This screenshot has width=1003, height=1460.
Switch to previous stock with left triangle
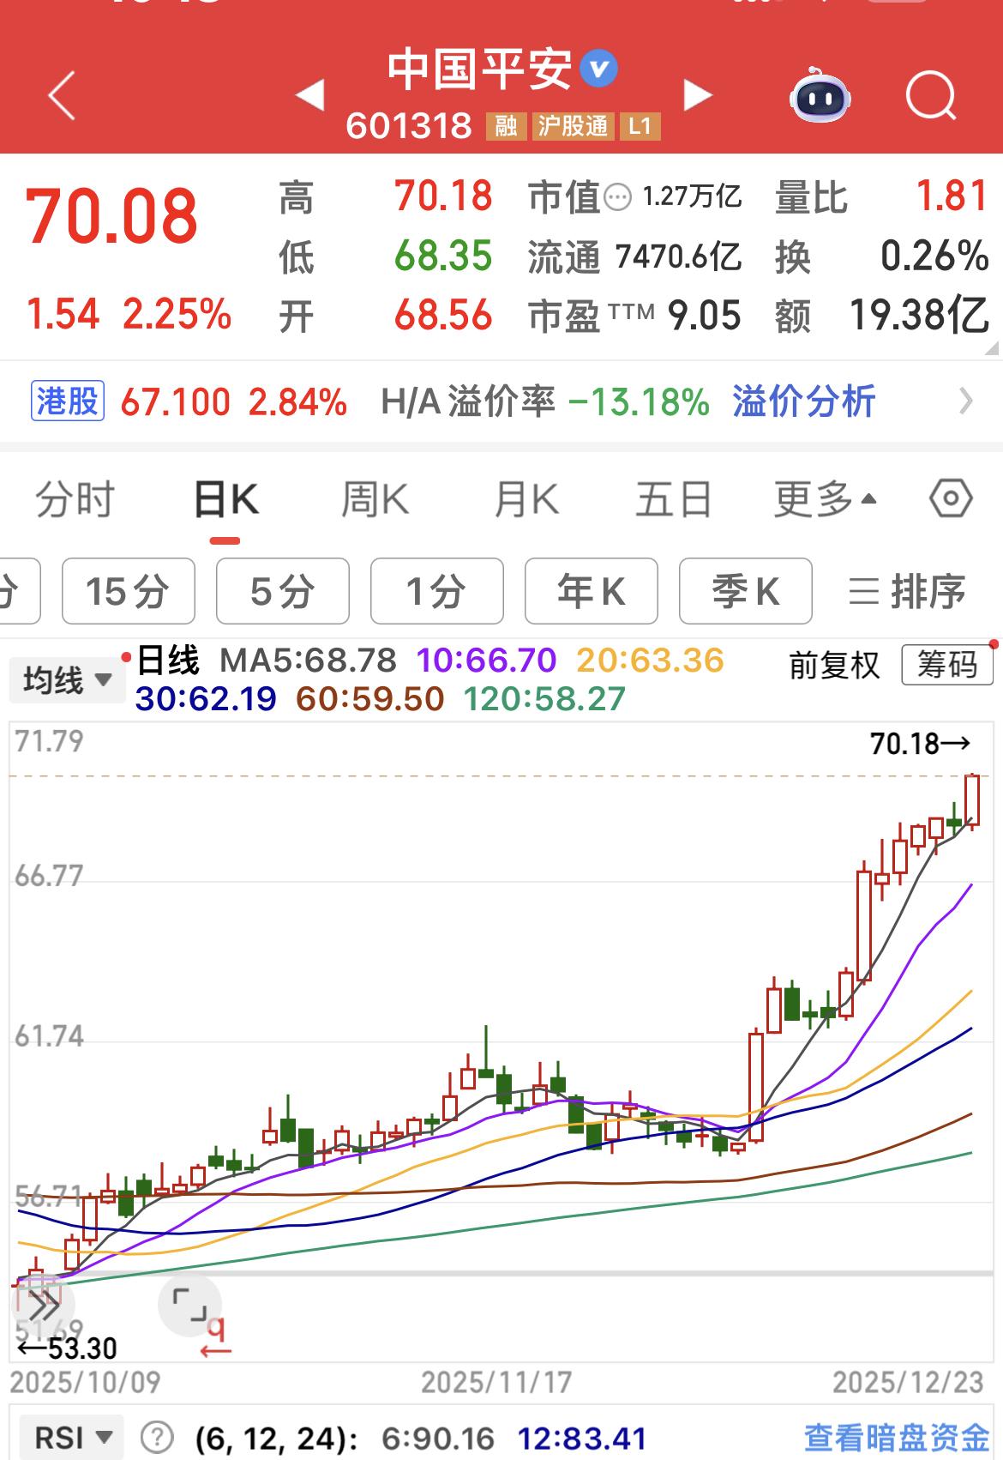(309, 95)
